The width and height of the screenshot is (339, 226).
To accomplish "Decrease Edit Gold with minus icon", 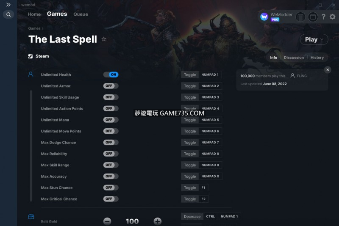I will (107, 221).
